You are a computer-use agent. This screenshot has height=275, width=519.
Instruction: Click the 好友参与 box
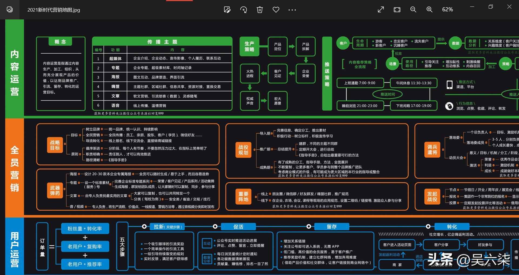coord(485,245)
